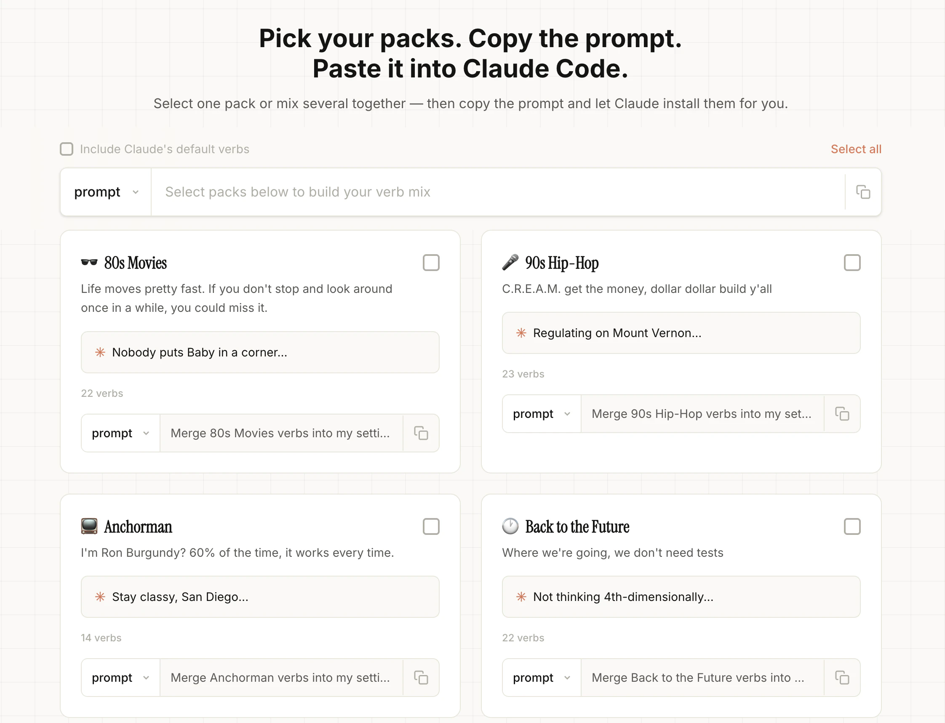945x723 pixels.
Task: Click the sunglasses icon for 80s Movies
Action: coord(89,263)
